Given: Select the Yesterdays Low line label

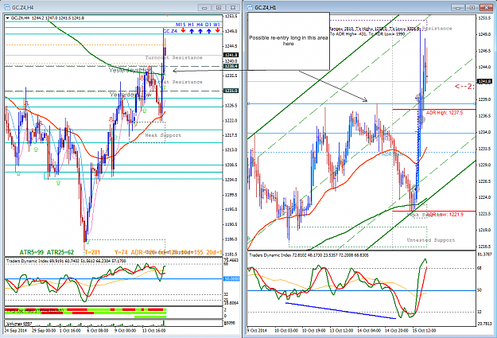Looking at the screenshot, I should click(130, 95).
